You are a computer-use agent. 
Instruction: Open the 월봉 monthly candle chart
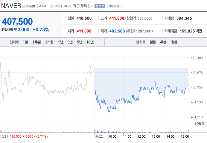pyautogui.click(x=174, y=42)
